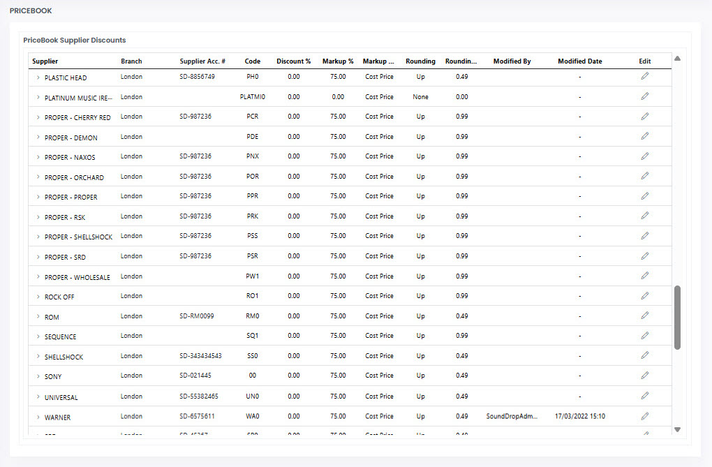
Task: Click the edit icon for SONY
Action: pyautogui.click(x=644, y=376)
